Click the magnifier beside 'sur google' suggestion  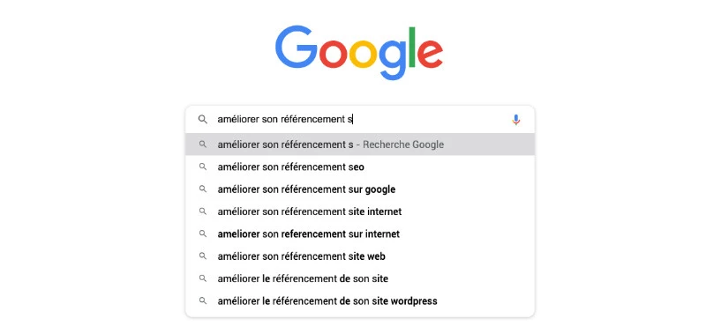pyautogui.click(x=203, y=189)
